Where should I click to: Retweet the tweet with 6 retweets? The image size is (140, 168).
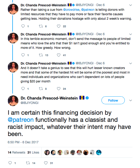click(x=41, y=26)
